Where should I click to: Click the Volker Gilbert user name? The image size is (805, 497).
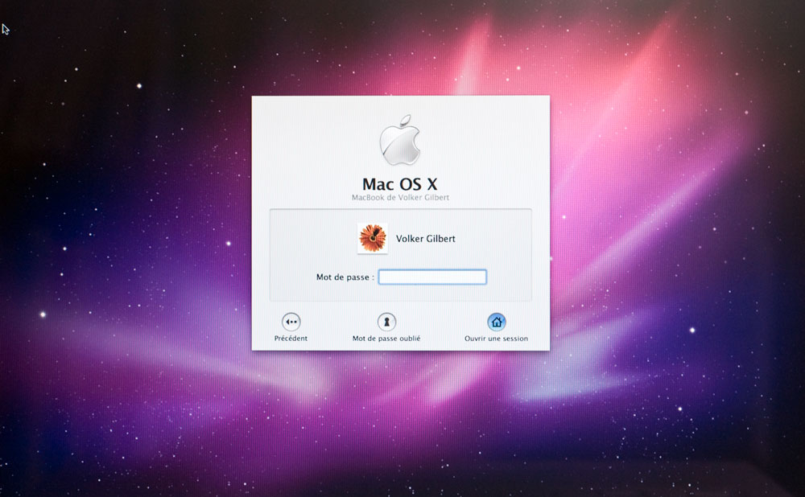[426, 239]
